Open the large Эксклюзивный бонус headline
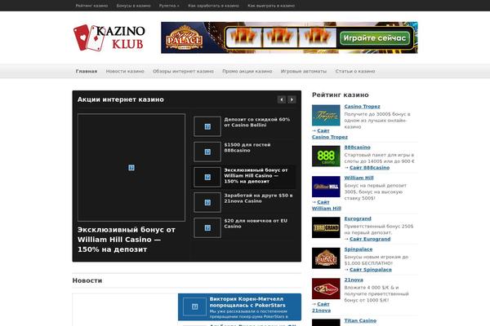Screen dimensions: 490x326 coord(127,240)
